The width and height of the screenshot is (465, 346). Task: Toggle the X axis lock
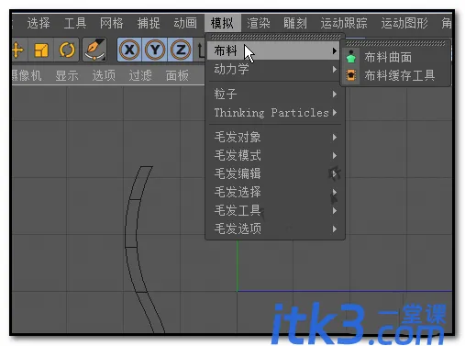tap(129, 50)
